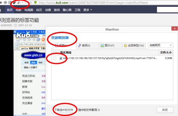The height and width of the screenshot is (116, 178).
Task: Close the Maxthon dialog with red X
Action: (x=175, y=29)
